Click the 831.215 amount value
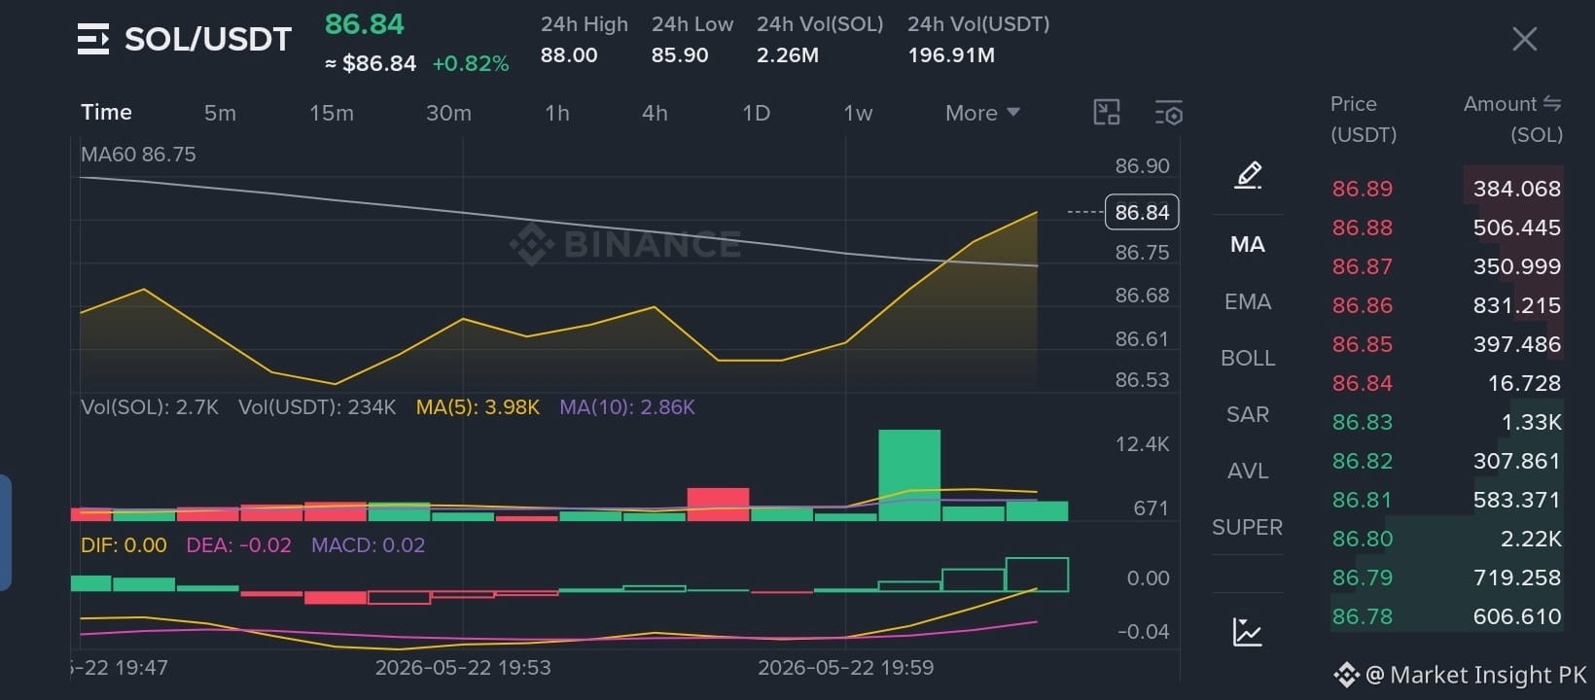 coord(1516,305)
